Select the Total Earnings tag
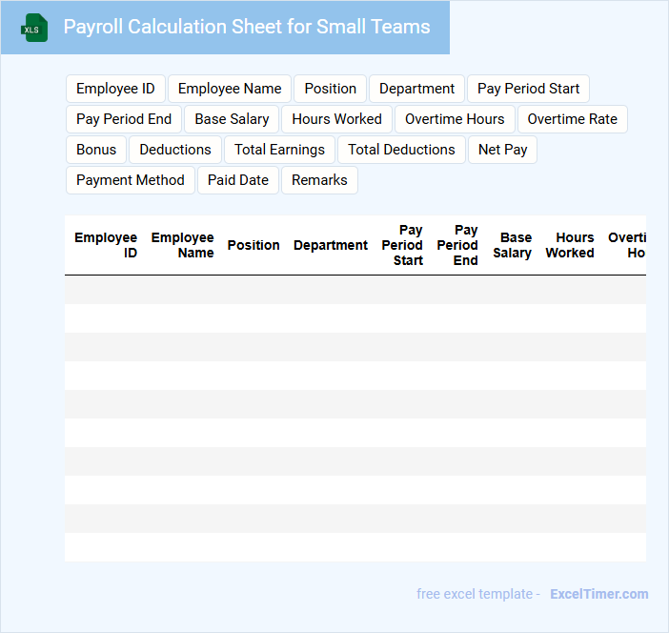 coord(279,150)
